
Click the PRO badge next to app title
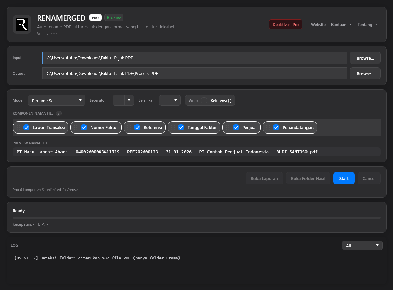coord(95,18)
